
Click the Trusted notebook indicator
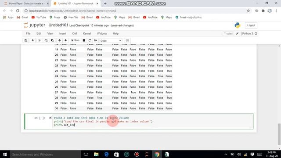pos(228,33)
